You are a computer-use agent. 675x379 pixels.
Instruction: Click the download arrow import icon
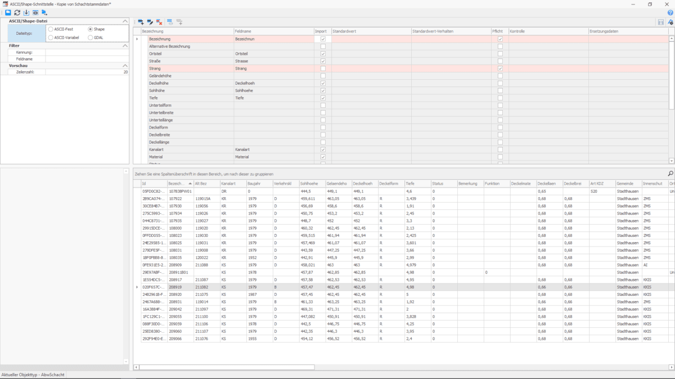[26, 12]
